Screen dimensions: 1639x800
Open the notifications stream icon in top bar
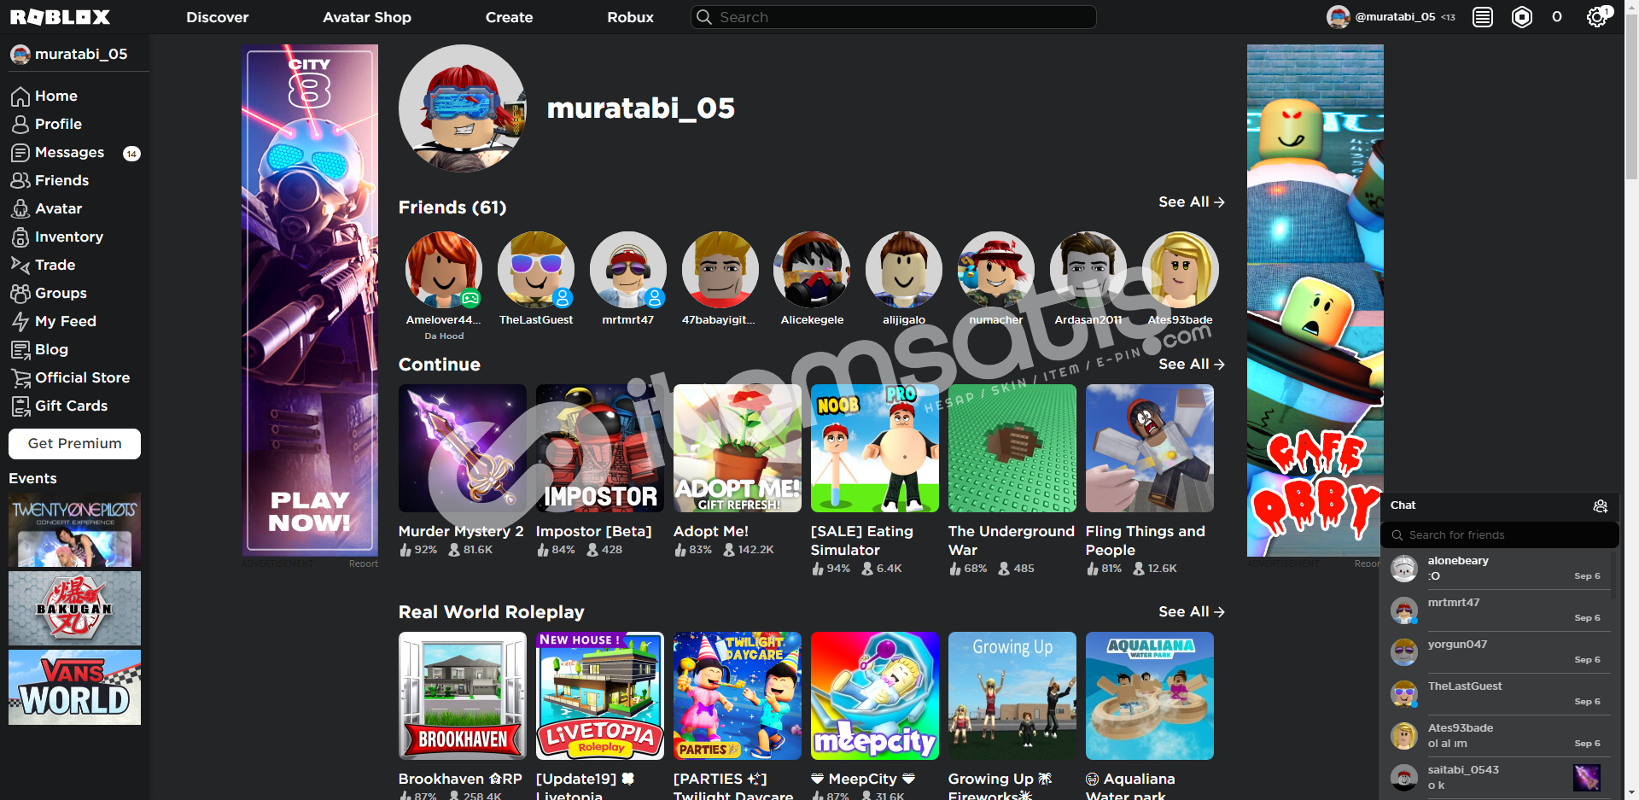[x=1483, y=17]
